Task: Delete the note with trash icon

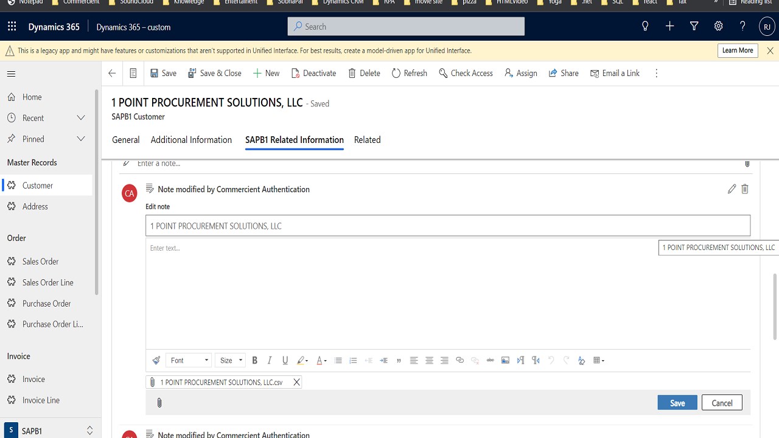Action: tap(745, 189)
